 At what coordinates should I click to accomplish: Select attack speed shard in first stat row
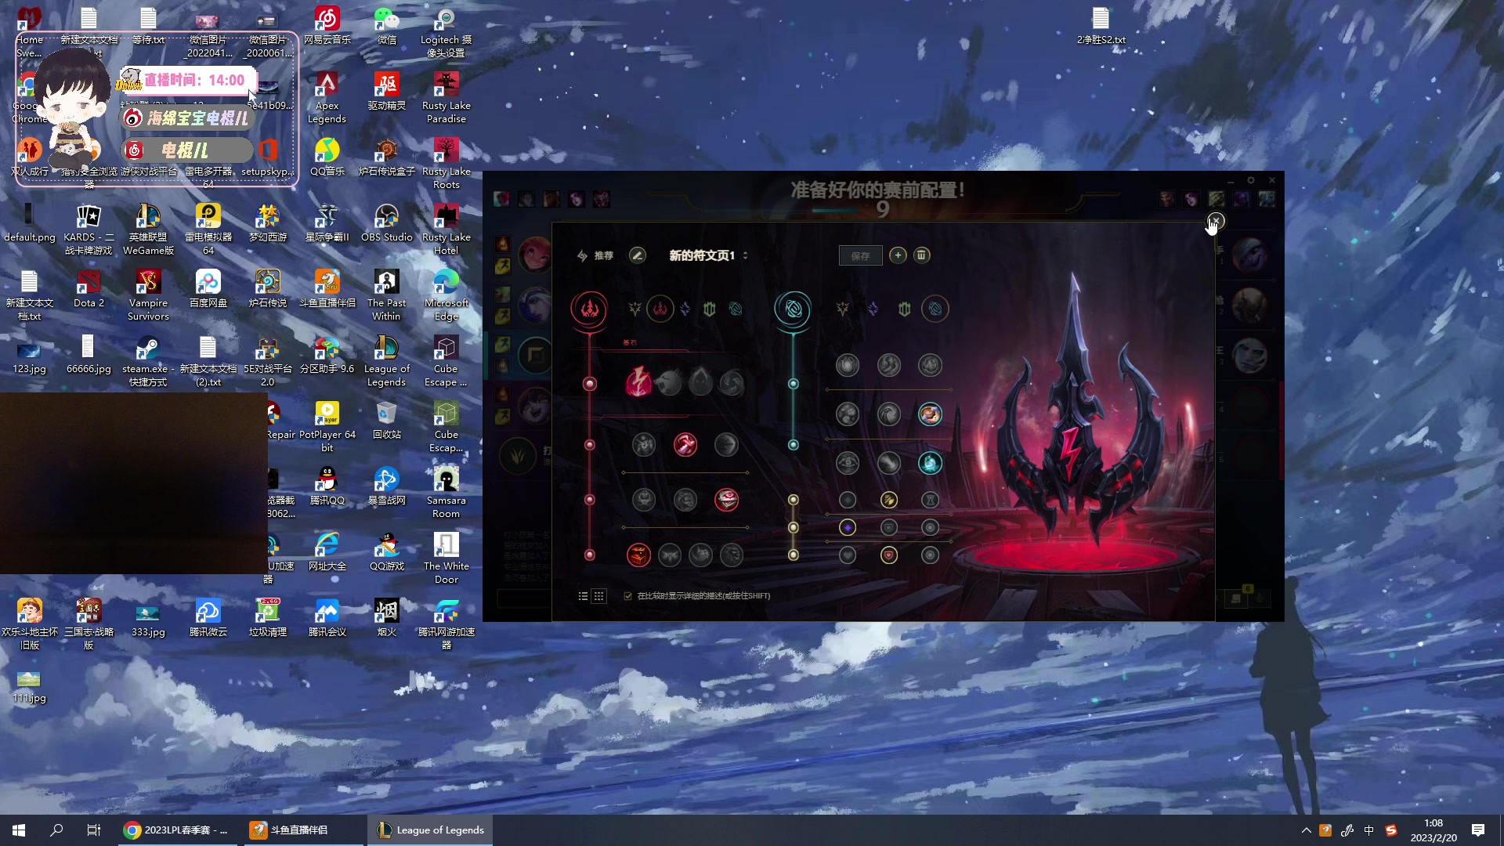coord(889,500)
